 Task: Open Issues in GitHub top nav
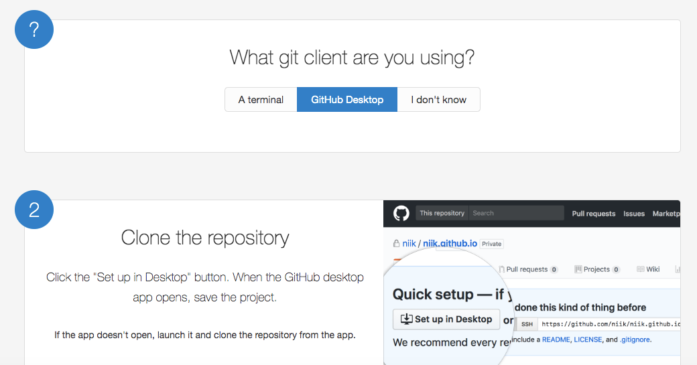click(634, 214)
